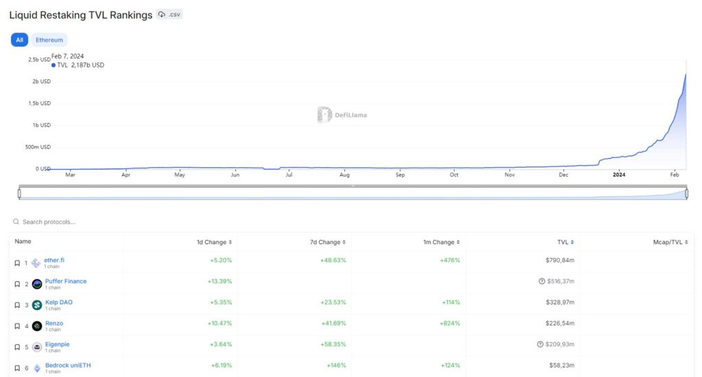The height and width of the screenshot is (377, 702).
Task: Click the search magnifier icon
Action: click(16, 222)
